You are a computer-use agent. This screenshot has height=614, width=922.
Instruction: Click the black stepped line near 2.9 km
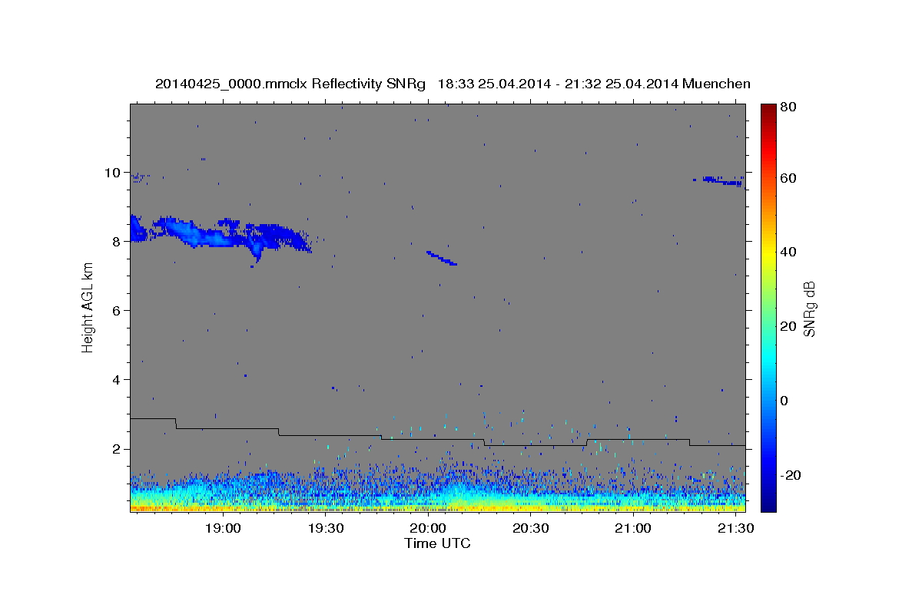tap(153, 418)
